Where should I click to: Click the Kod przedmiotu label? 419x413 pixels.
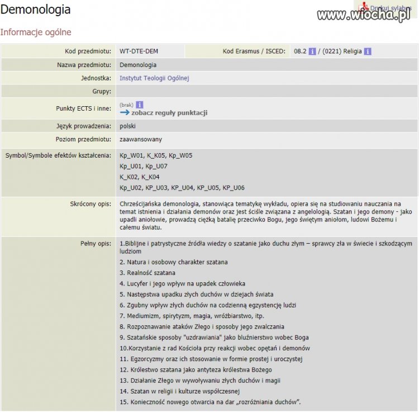coord(88,51)
